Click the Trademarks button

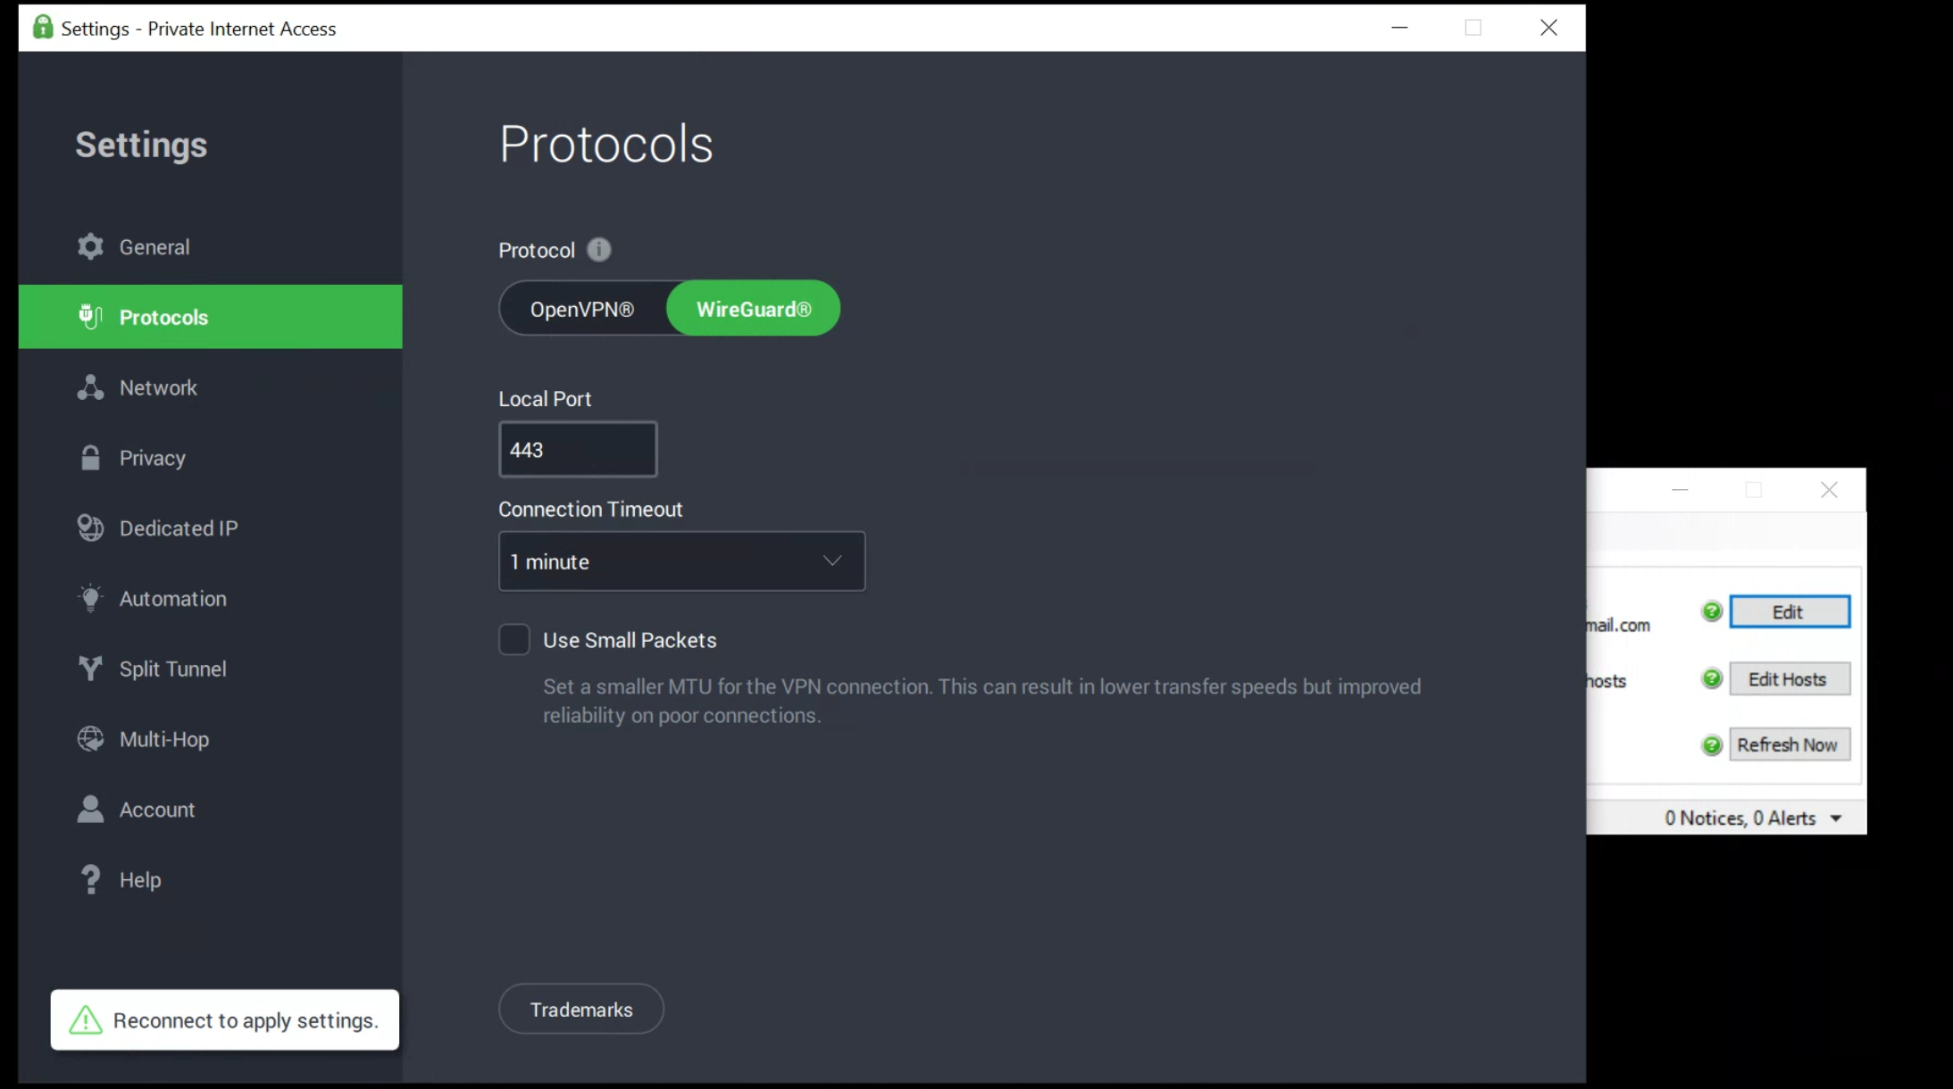coord(581,1010)
